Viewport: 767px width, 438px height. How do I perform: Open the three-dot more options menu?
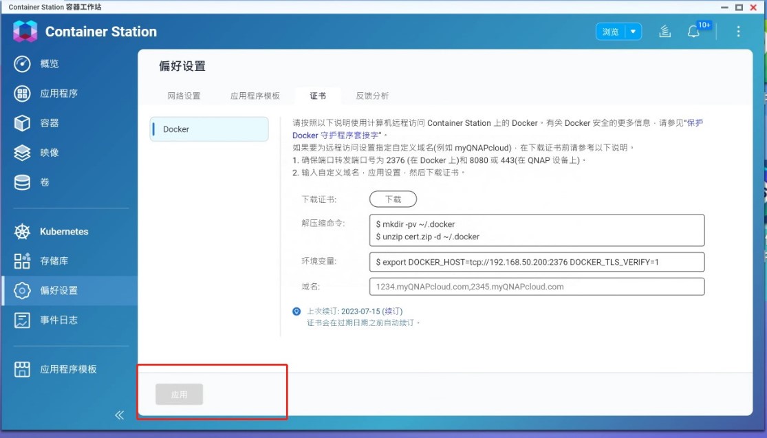(x=738, y=32)
